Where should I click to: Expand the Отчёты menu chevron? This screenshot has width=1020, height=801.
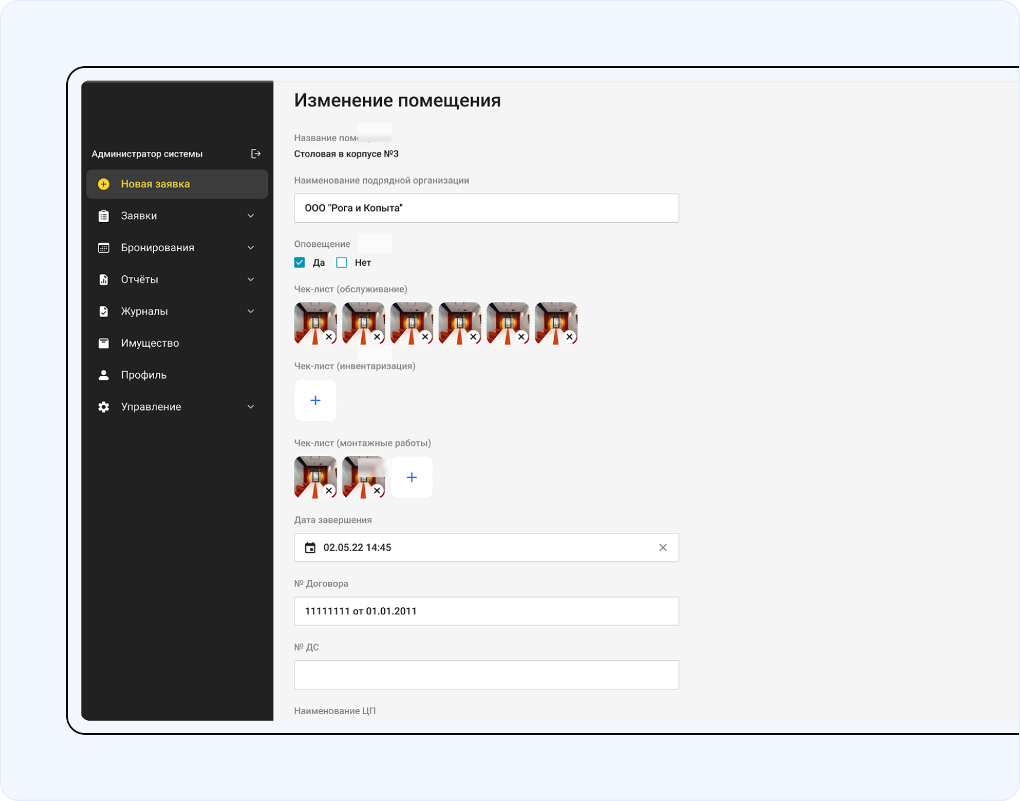[x=251, y=279]
